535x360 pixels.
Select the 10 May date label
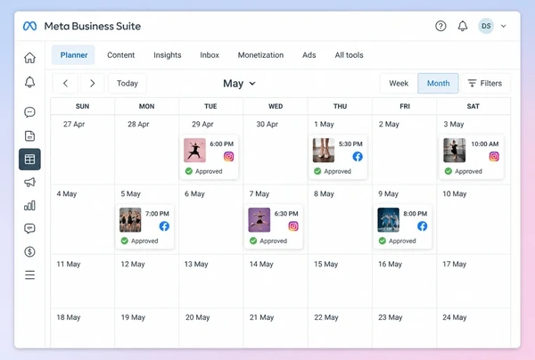pyautogui.click(x=455, y=193)
